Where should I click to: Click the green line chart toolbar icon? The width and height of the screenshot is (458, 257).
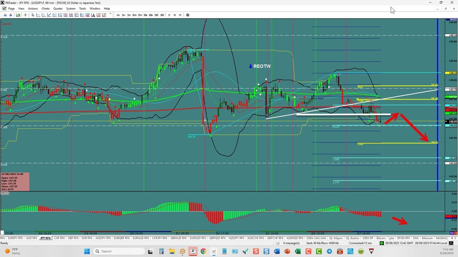point(18,15)
